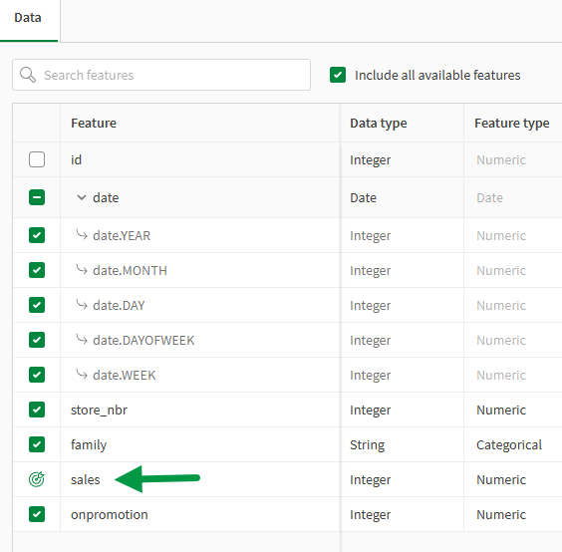
Task: Click the Feature column header
Action: [94, 123]
